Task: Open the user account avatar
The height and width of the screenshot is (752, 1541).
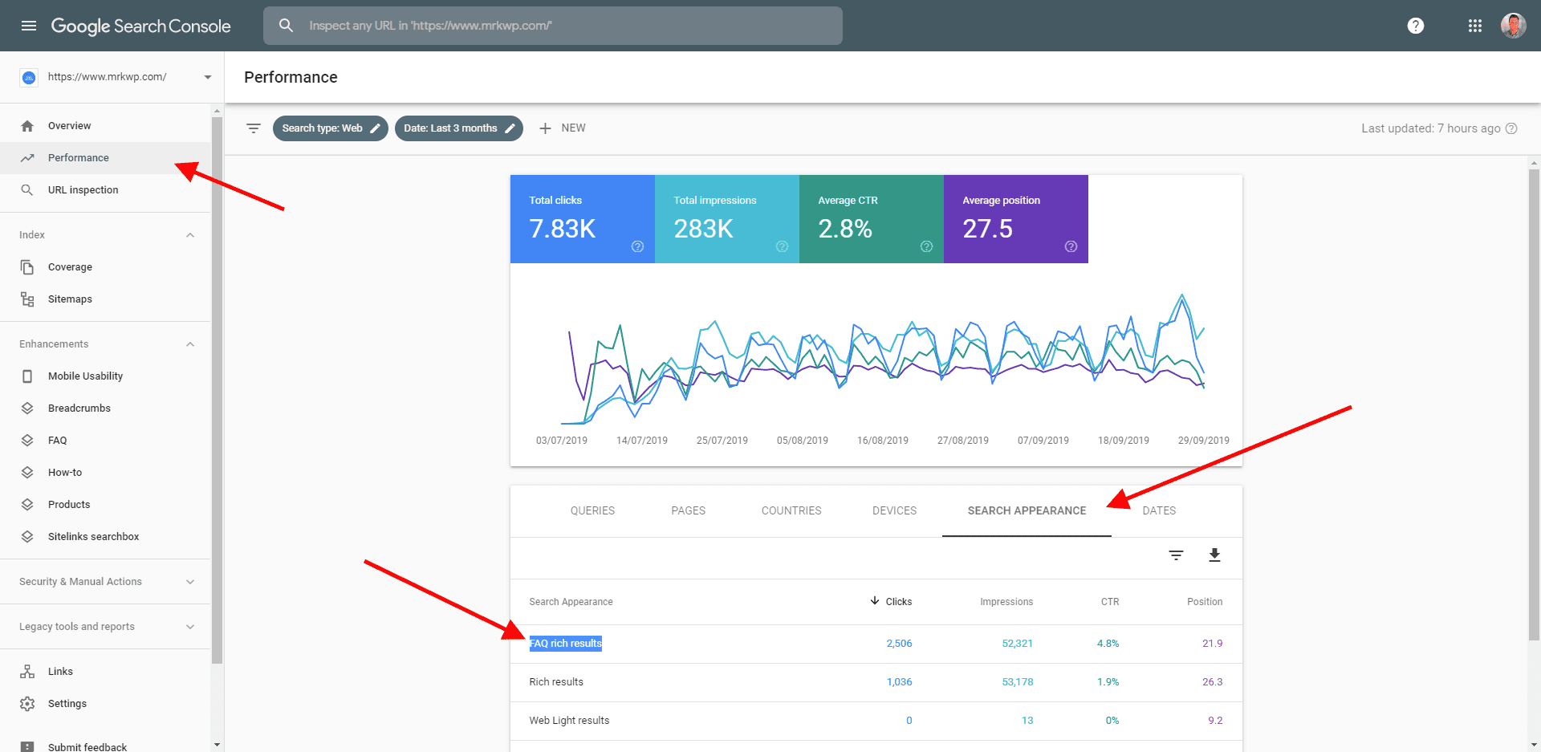Action: click(1513, 26)
